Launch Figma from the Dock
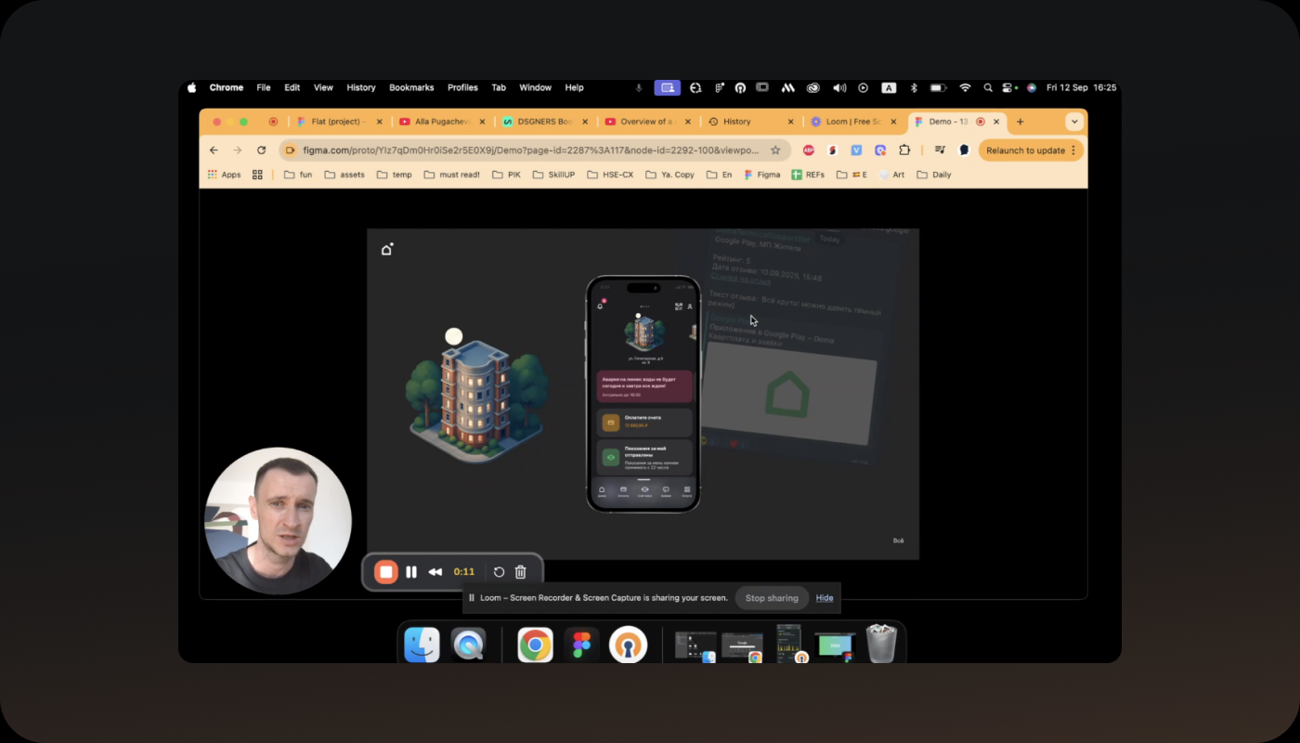Screen dimensions: 1300x743 click(582, 645)
